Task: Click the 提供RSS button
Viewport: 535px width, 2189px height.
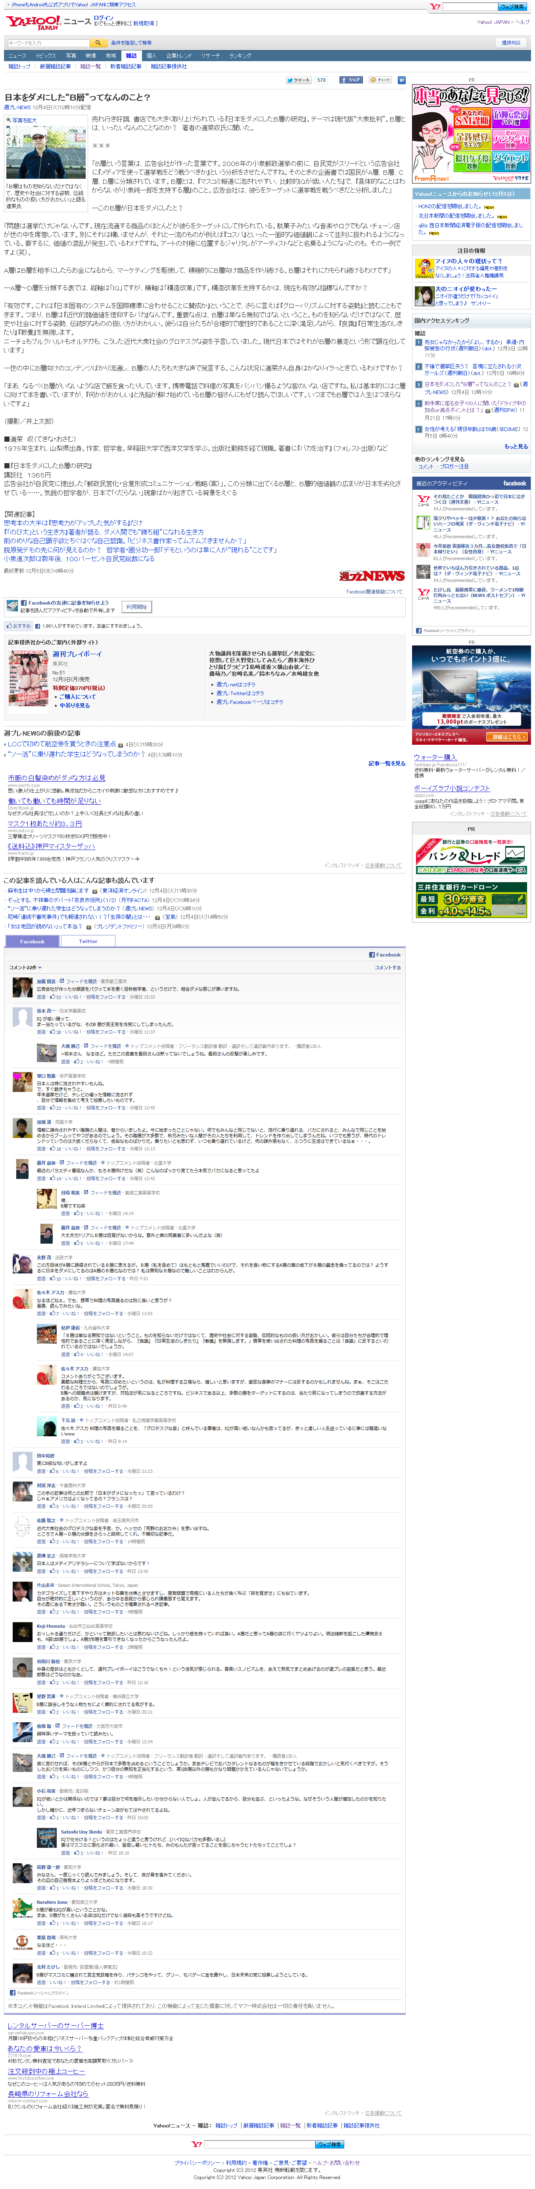Action: click(x=511, y=43)
